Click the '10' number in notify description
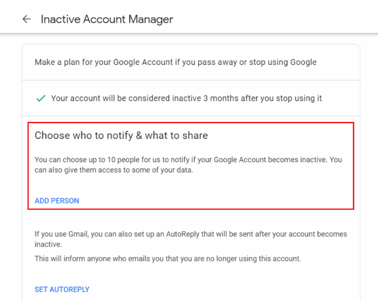The width and height of the screenshot is (378, 301). 111,159
